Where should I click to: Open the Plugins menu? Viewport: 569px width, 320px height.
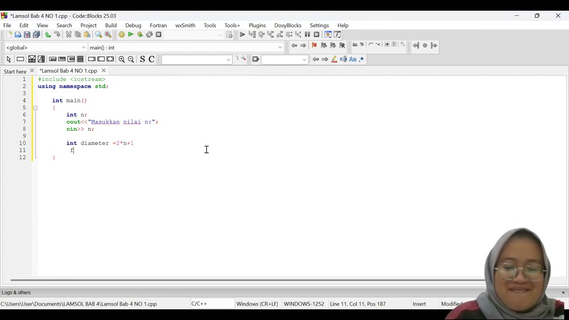(x=257, y=25)
